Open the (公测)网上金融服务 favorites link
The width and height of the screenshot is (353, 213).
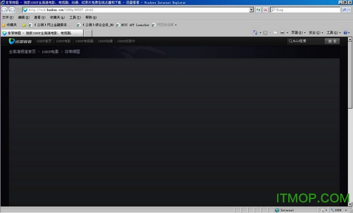[50, 25]
